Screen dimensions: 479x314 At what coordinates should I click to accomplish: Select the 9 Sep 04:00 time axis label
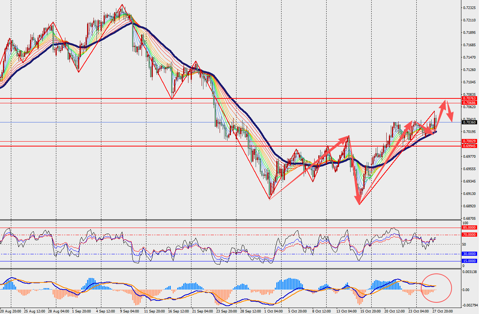tap(130, 311)
